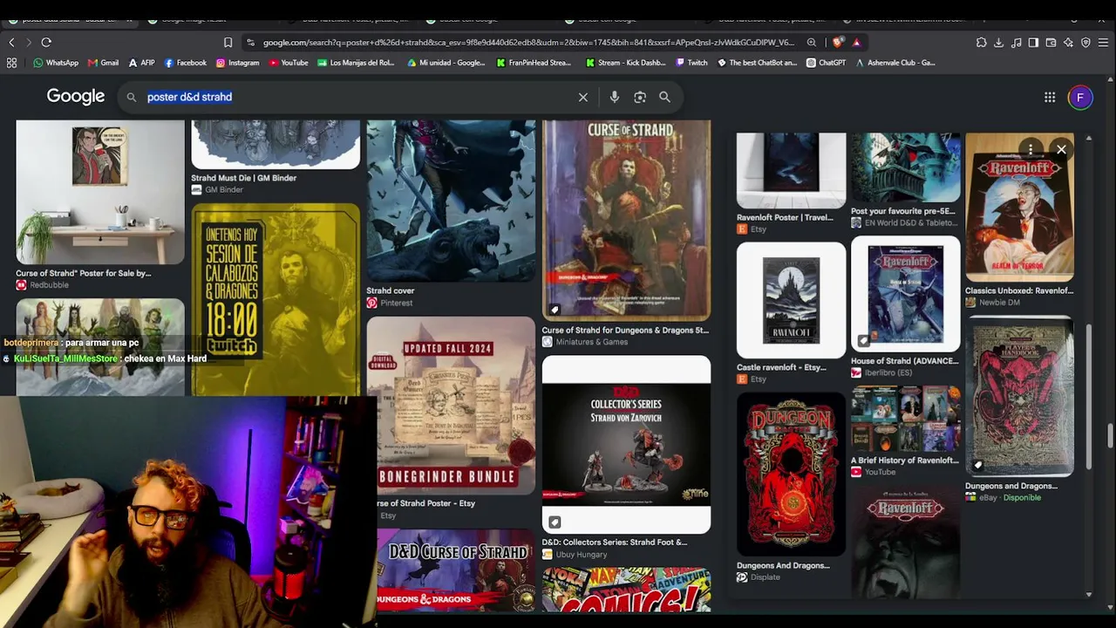1116x628 pixels.
Task: Close the image preview side panel
Action: [1061, 150]
